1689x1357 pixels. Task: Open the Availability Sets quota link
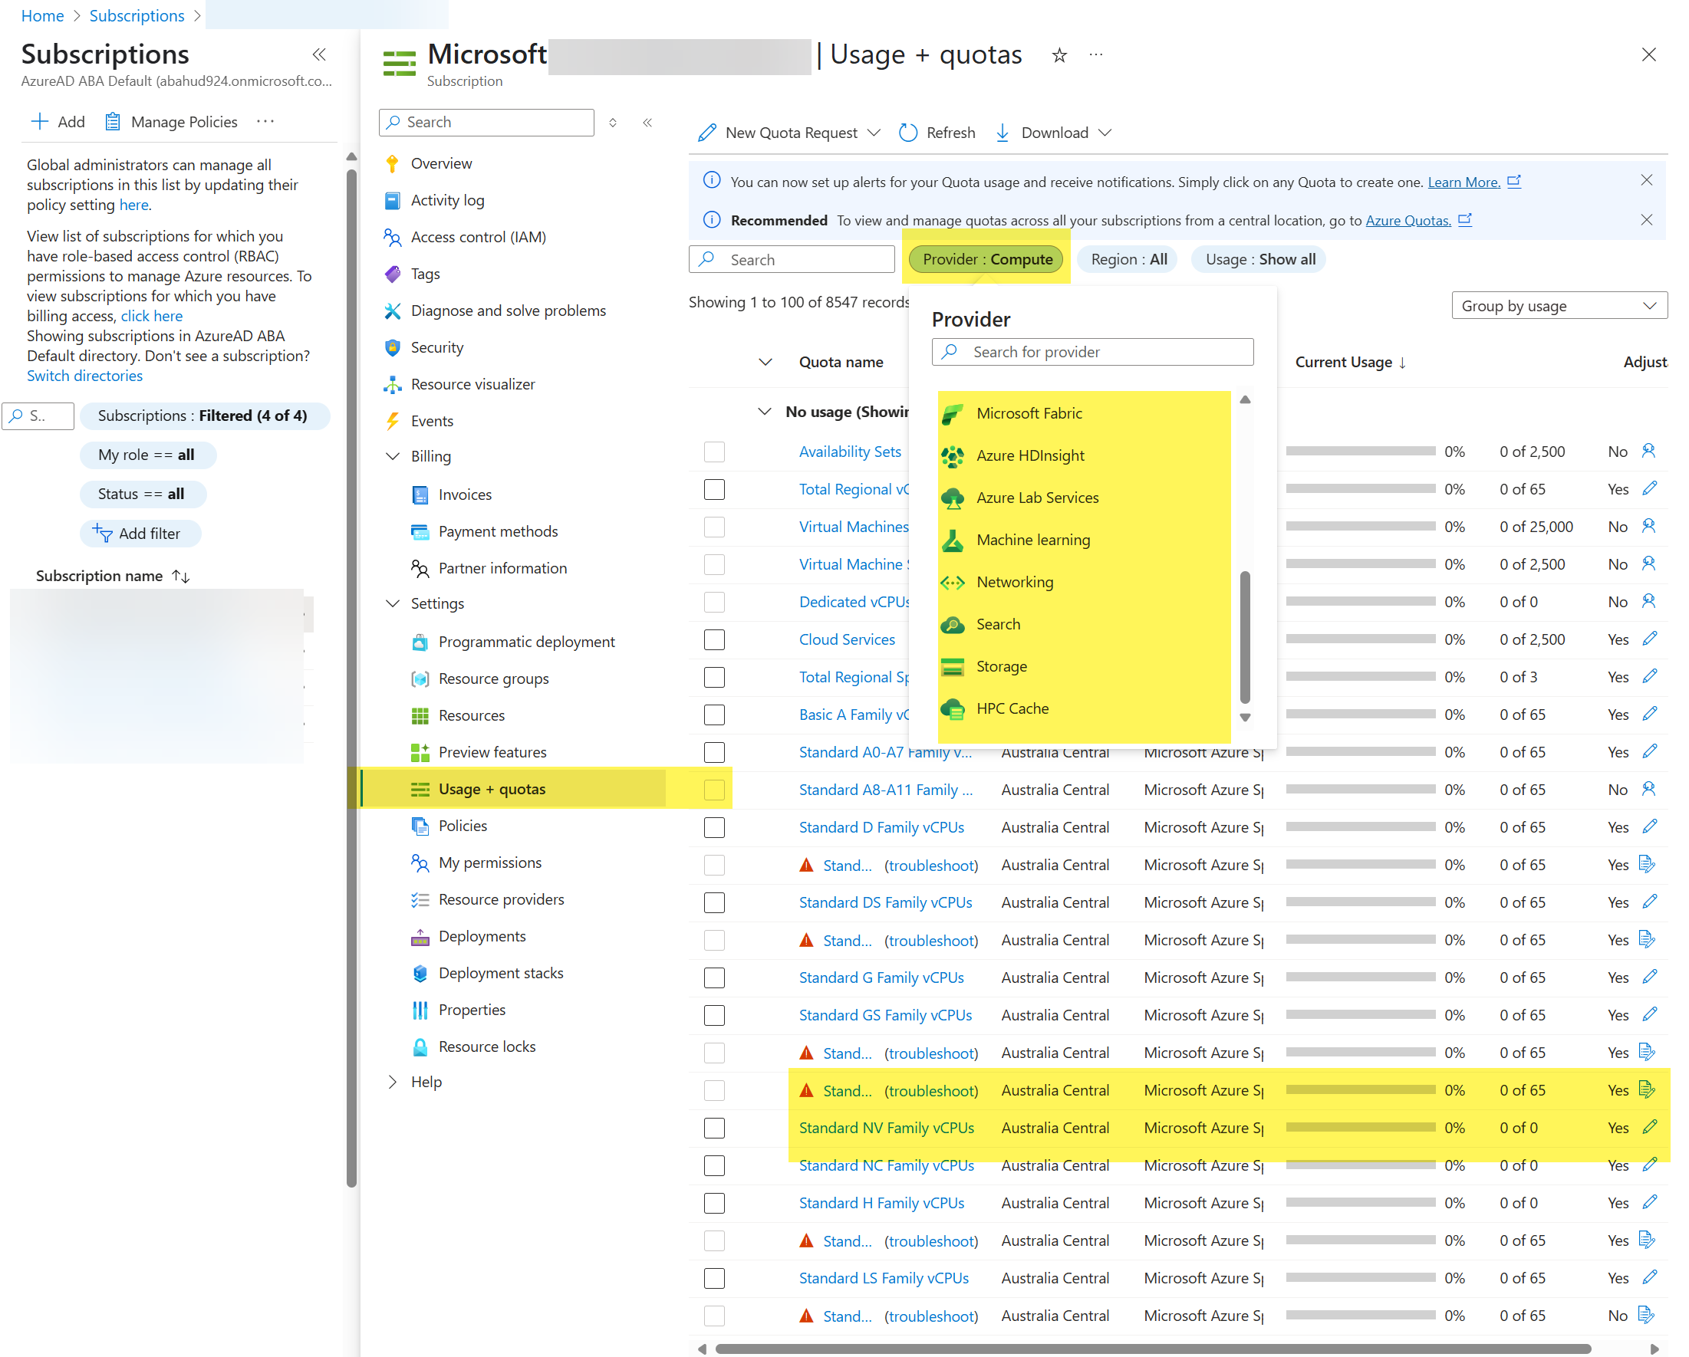(x=849, y=452)
